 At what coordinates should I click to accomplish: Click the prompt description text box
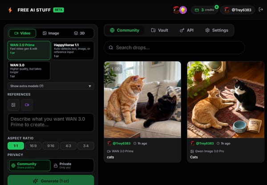tap(51, 122)
